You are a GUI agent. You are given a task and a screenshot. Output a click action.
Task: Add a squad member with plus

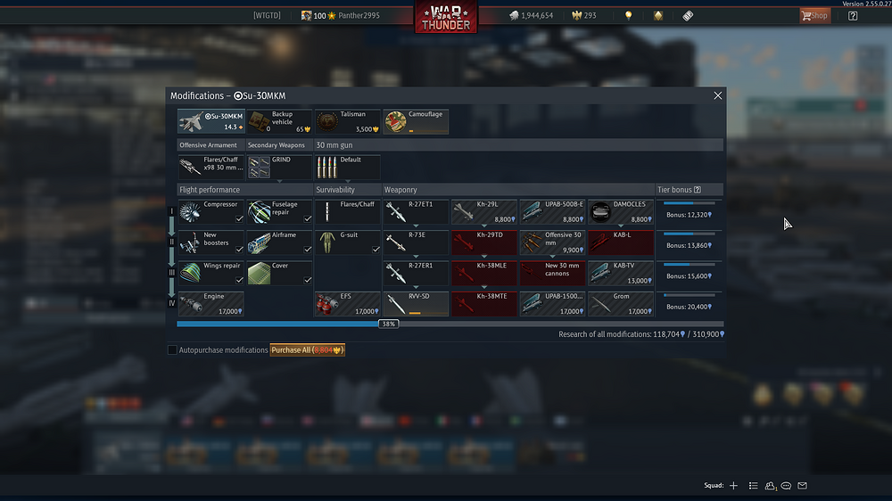point(734,486)
